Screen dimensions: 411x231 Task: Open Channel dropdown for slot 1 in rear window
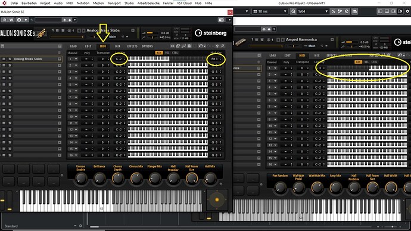(x=272, y=68)
